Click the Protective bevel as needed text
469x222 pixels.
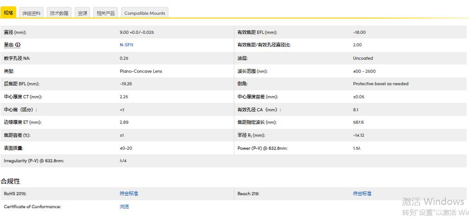380,84
